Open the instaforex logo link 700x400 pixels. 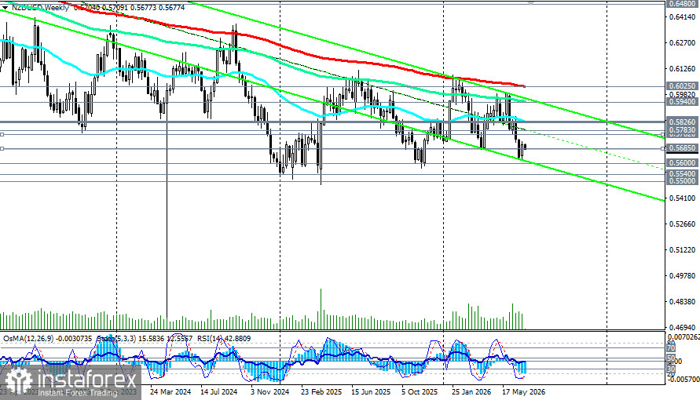coord(71,382)
